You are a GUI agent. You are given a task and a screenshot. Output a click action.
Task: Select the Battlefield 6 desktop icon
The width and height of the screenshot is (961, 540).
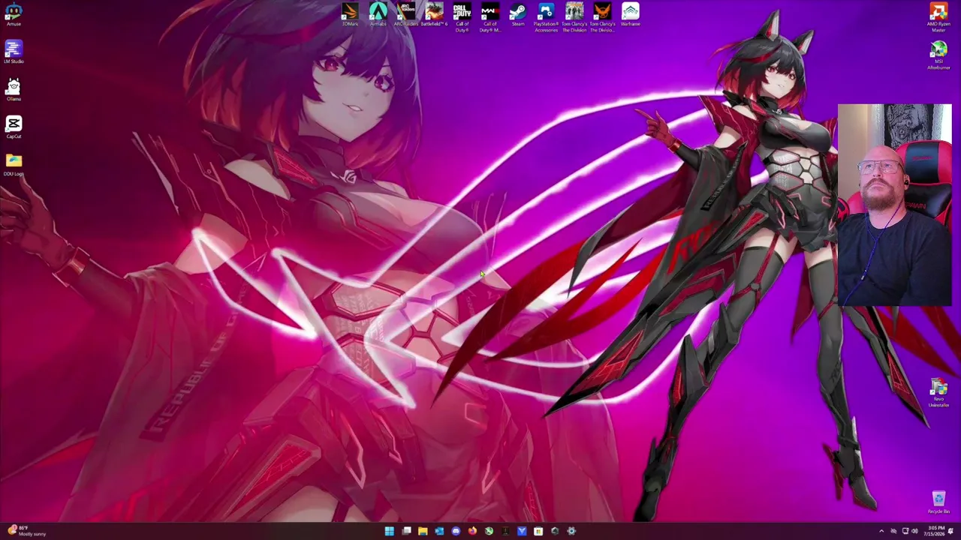point(434,14)
